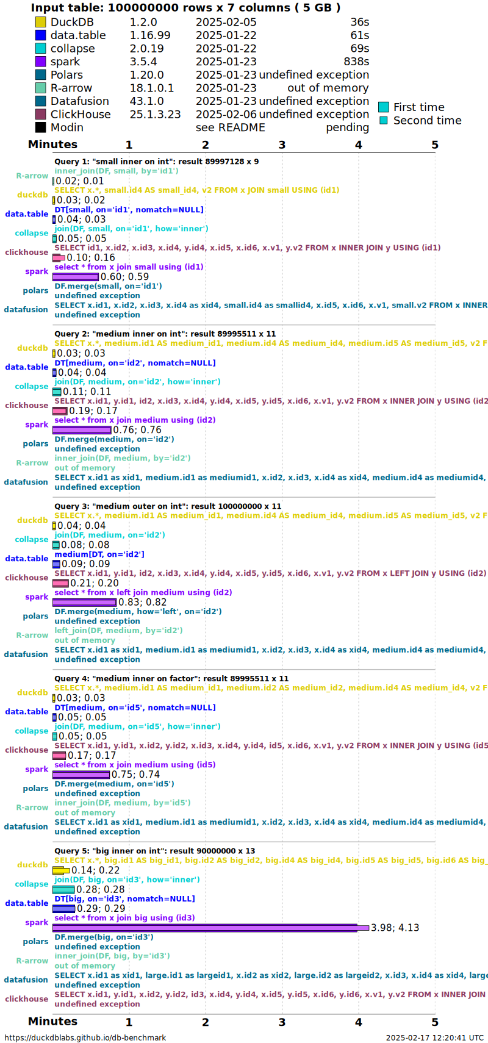Click the spark timing '0.60; 0.59'
The image size is (488, 1043).
click(124, 277)
